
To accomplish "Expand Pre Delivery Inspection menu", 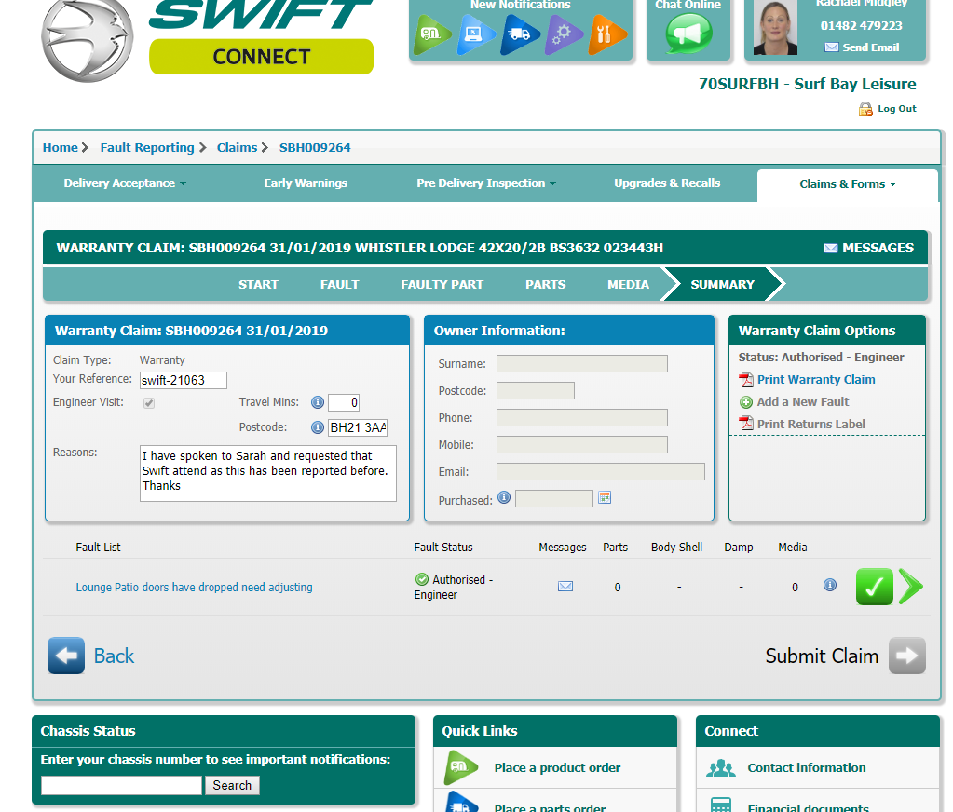I will tap(486, 183).
